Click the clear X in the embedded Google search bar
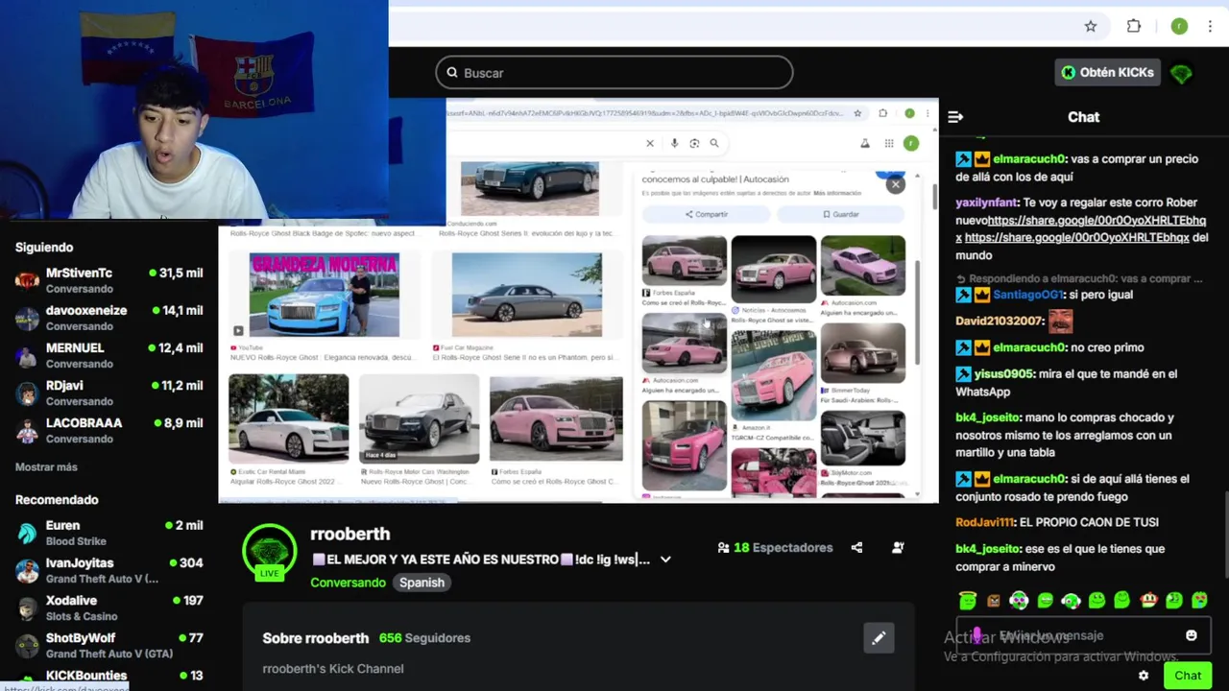The image size is (1229, 691). [x=649, y=143]
